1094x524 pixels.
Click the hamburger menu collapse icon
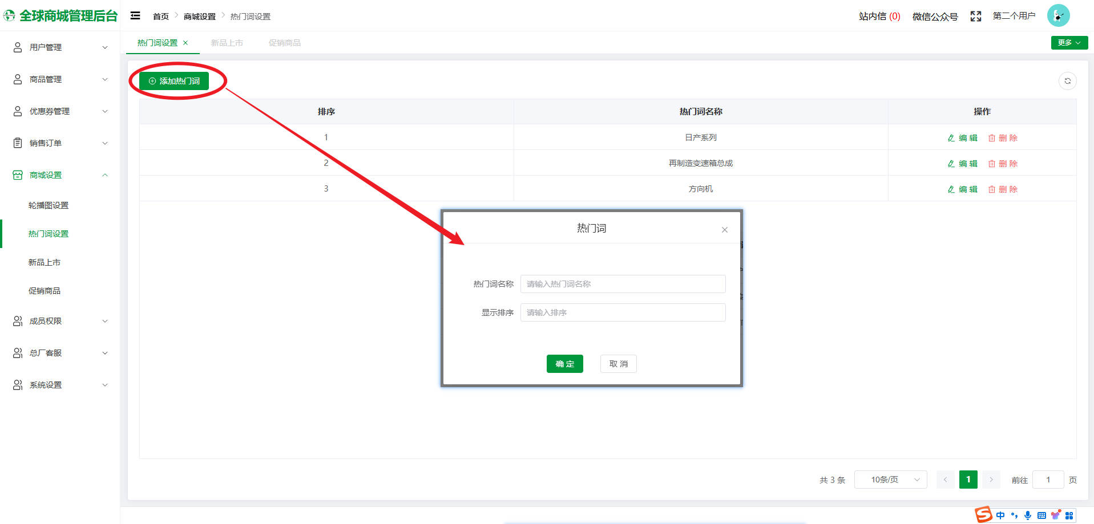click(135, 16)
